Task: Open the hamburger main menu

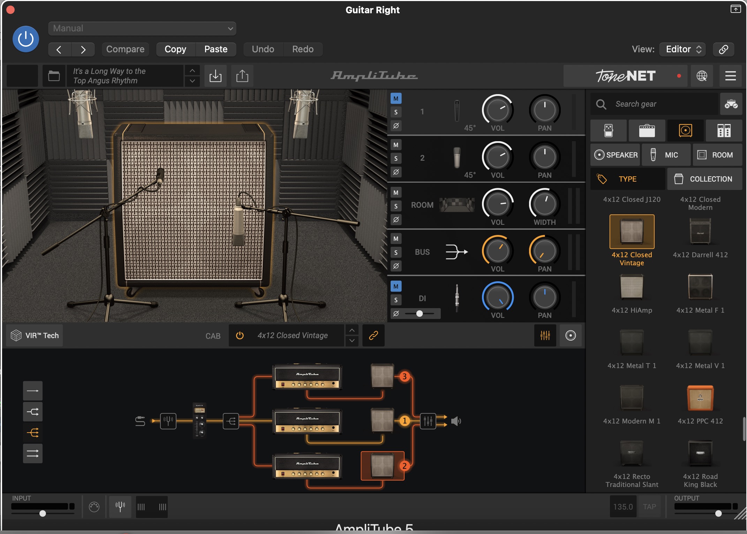Action: point(730,76)
